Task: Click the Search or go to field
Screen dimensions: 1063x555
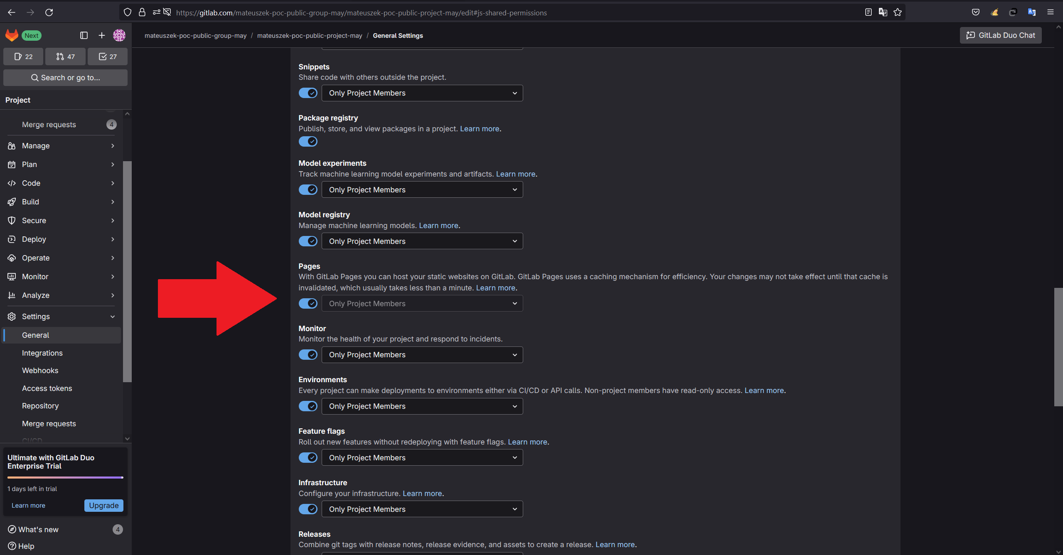Action: point(65,78)
